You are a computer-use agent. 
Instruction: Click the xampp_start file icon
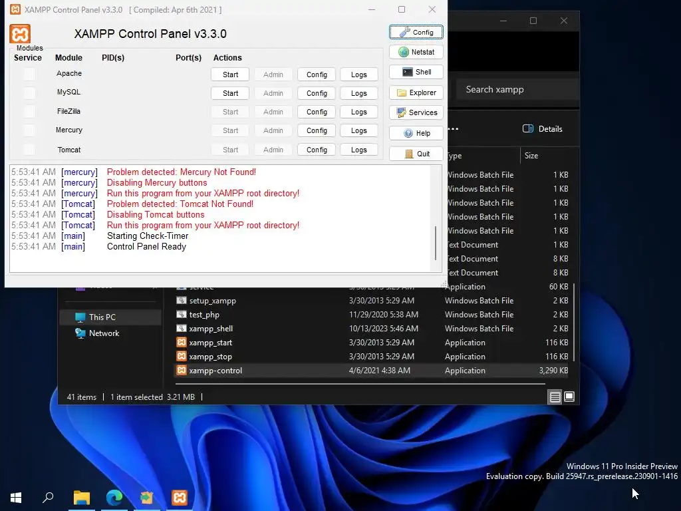(182, 343)
